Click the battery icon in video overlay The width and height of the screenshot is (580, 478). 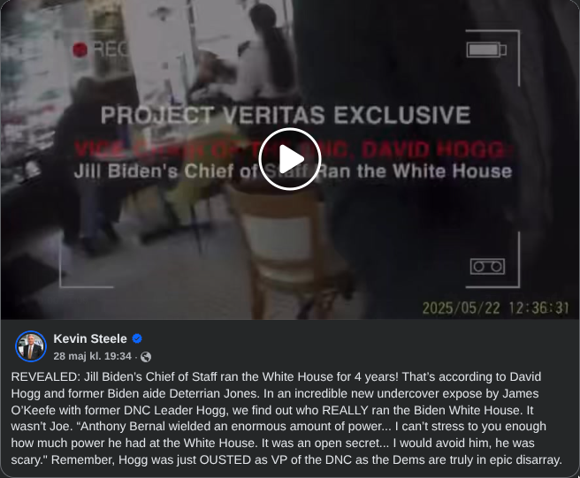(x=486, y=49)
